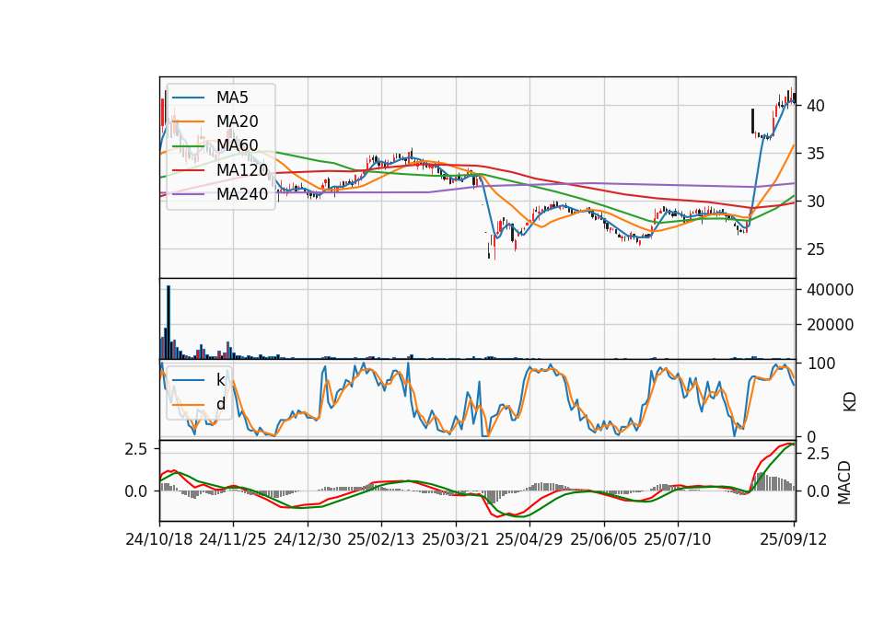Click the tallest volume bar near 24/10/18
This screenshot has width=884, height=635.
pos(168,322)
